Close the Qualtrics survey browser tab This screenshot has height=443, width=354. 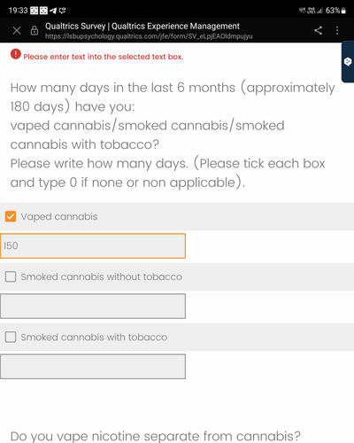(17, 30)
